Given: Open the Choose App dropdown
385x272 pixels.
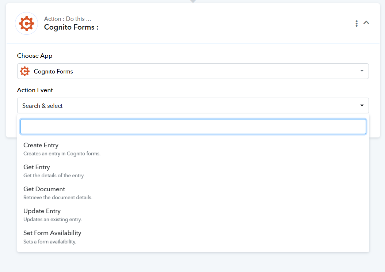Looking at the screenshot, I should (x=193, y=71).
